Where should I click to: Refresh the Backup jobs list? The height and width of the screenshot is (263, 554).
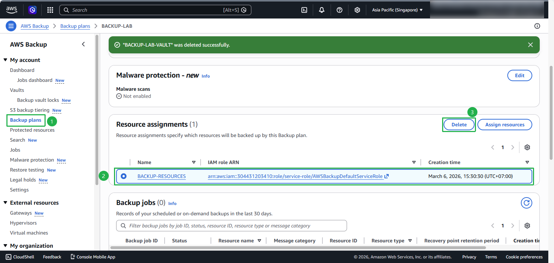pyautogui.click(x=527, y=203)
